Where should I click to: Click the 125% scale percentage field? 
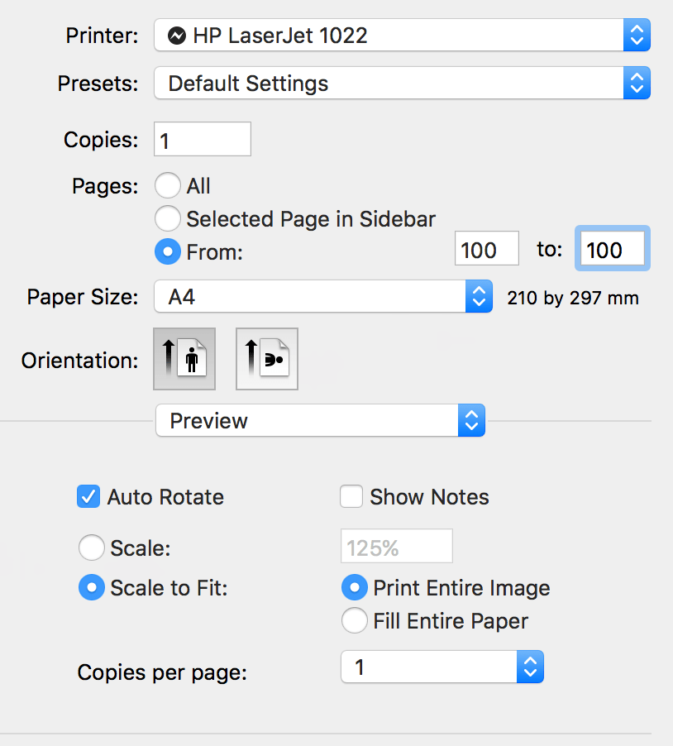pos(396,546)
